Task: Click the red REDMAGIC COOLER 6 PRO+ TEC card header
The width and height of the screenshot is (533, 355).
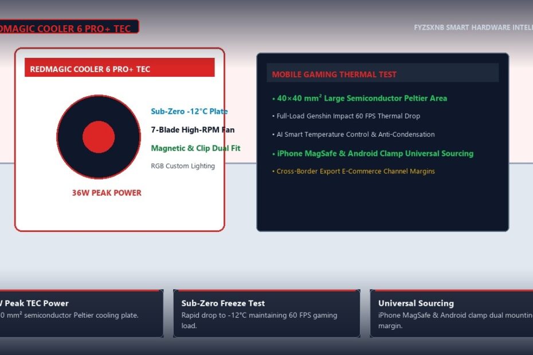Action: pos(120,67)
